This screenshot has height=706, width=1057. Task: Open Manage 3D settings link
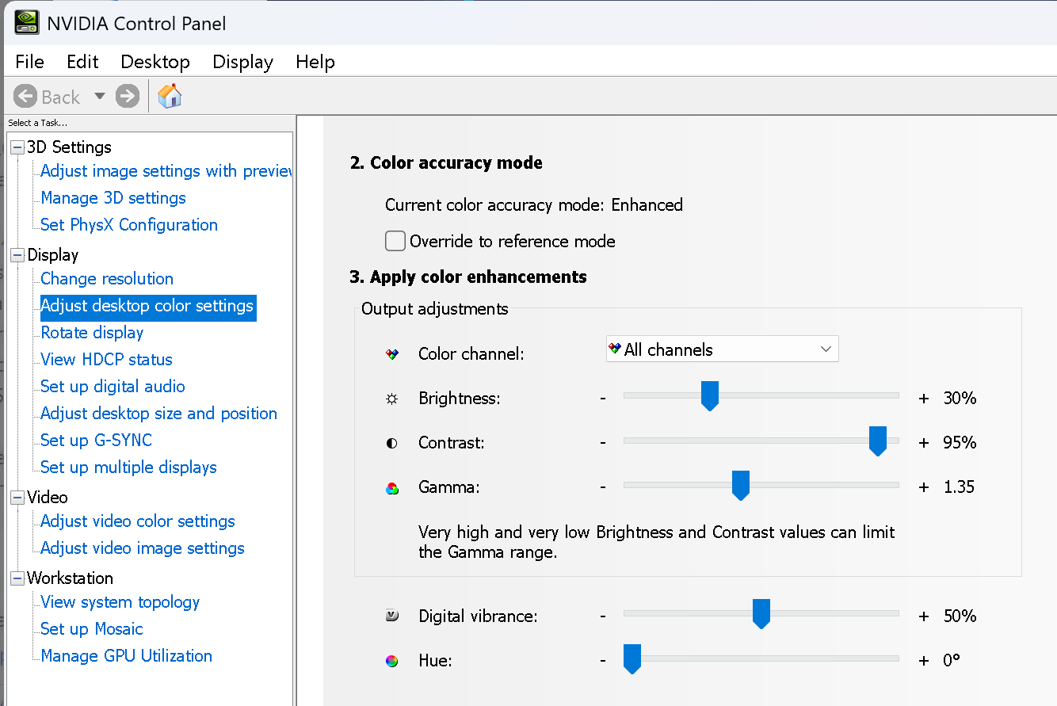[113, 198]
